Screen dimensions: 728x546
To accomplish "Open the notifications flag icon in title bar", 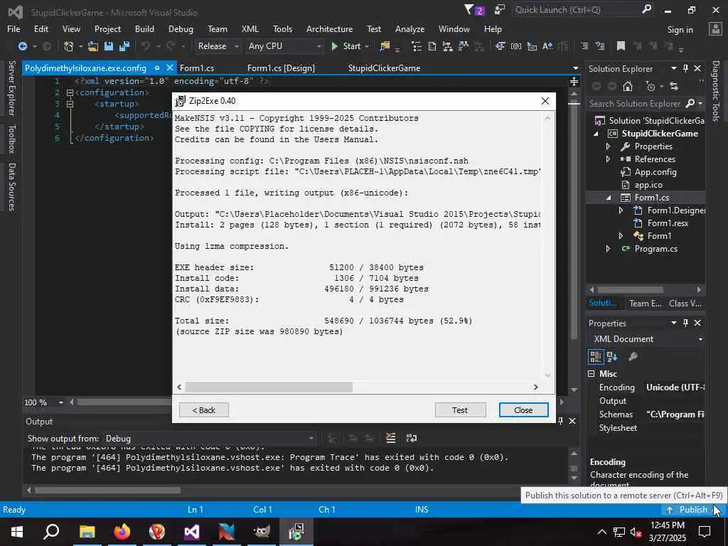I will (473, 10).
